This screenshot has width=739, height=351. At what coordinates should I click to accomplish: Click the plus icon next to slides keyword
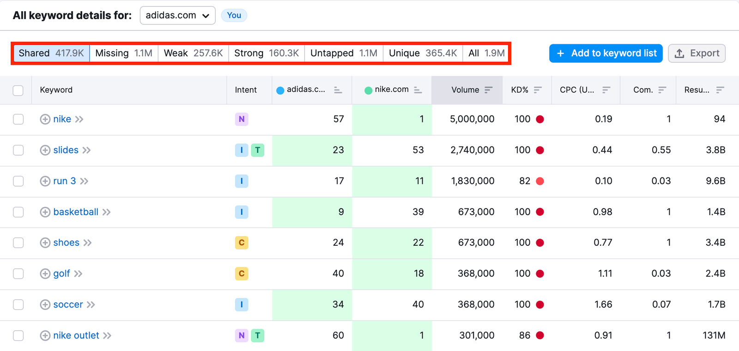click(x=45, y=150)
